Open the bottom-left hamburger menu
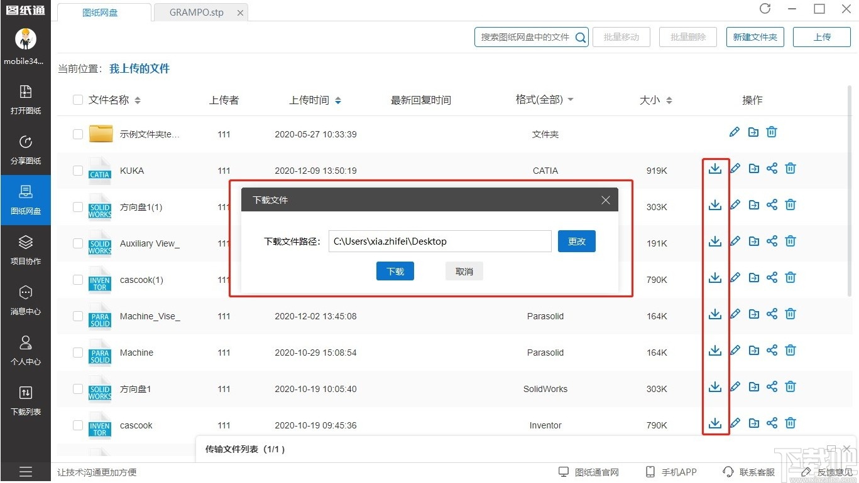Image resolution: width=859 pixels, height=483 pixels. [26, 471]
